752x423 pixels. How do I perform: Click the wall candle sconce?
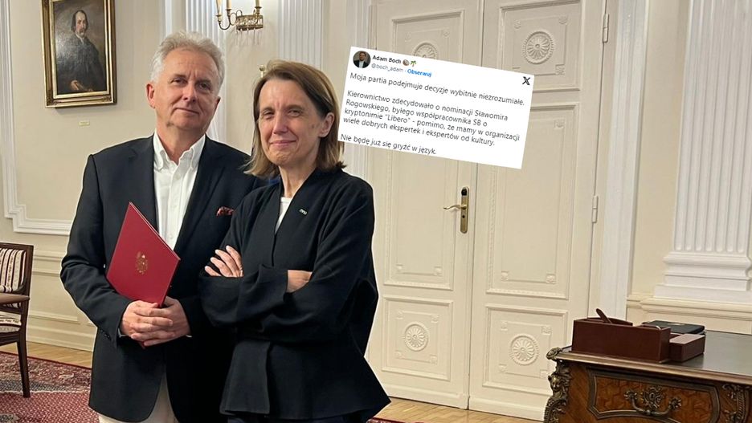(239, 15)
